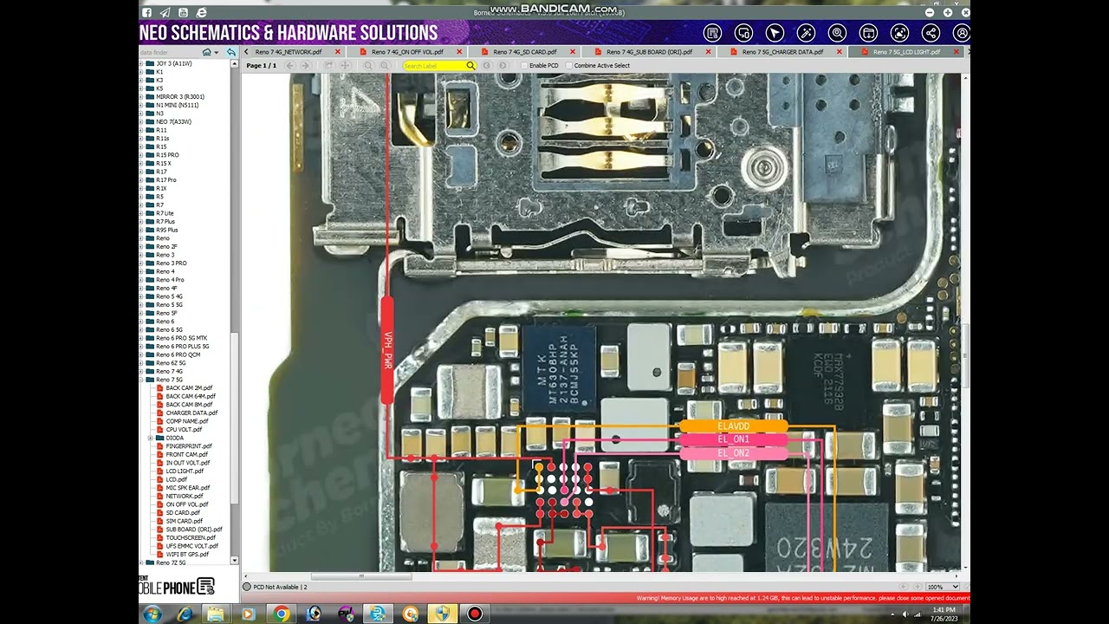Go to next page arrow in PDF toolbar
The image size is (1109, 624).
click(x=305, y=66)
